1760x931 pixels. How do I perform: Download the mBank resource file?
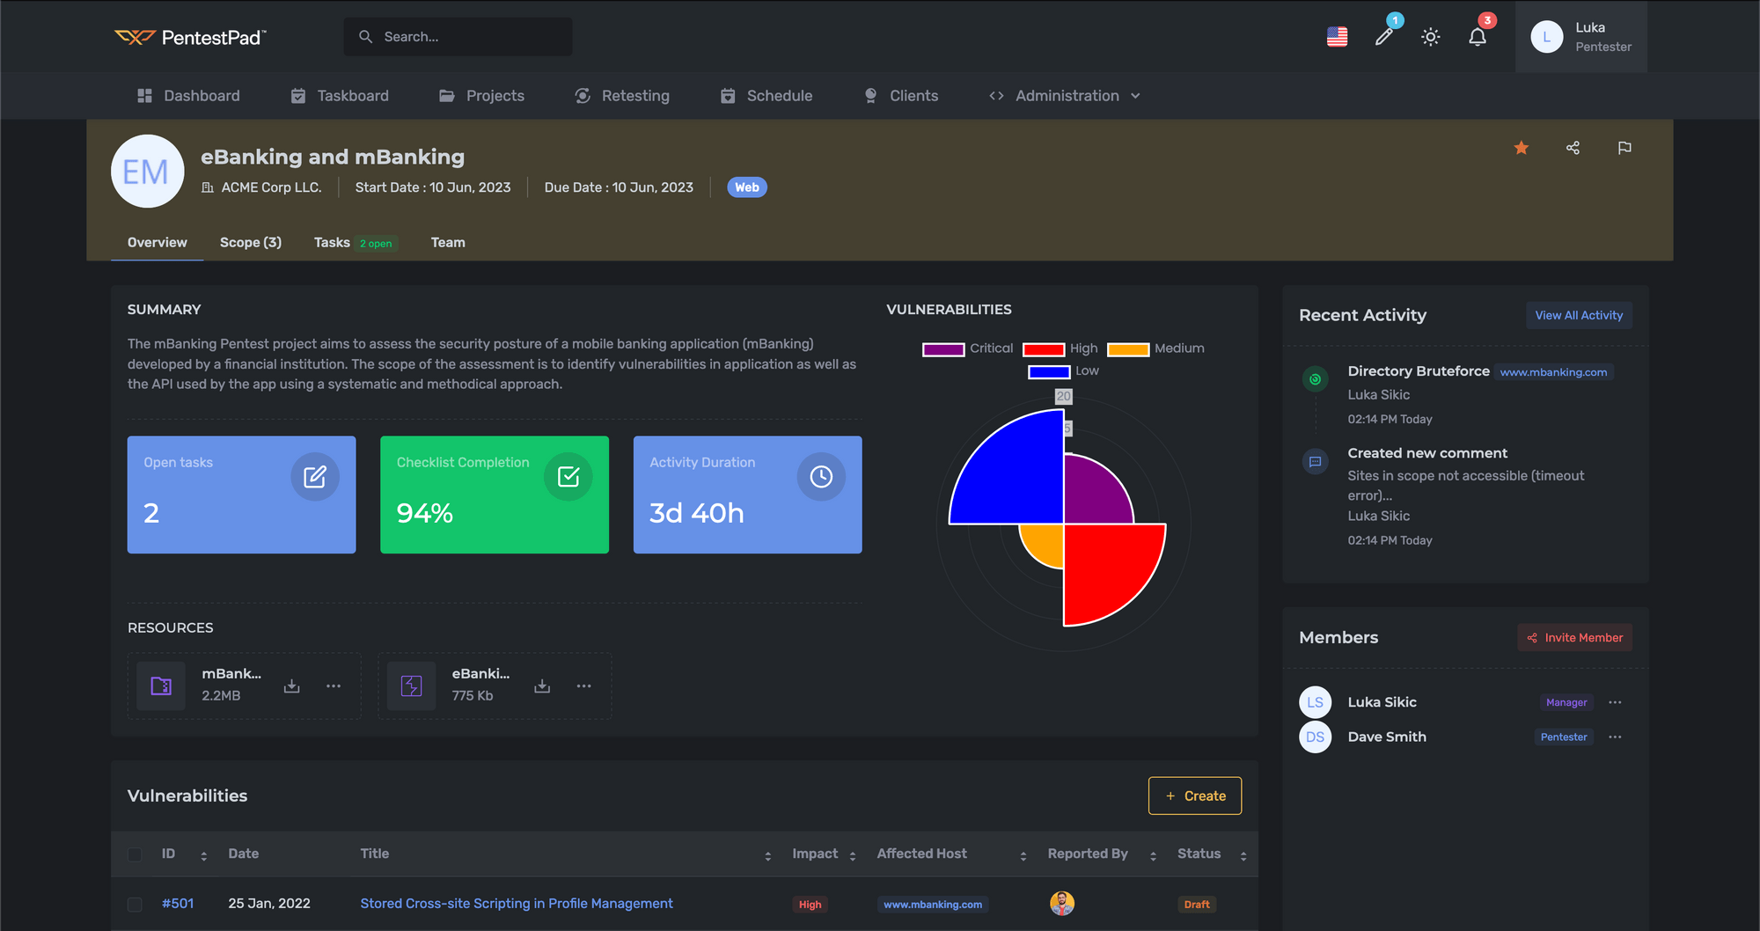(x=292, y=685)
